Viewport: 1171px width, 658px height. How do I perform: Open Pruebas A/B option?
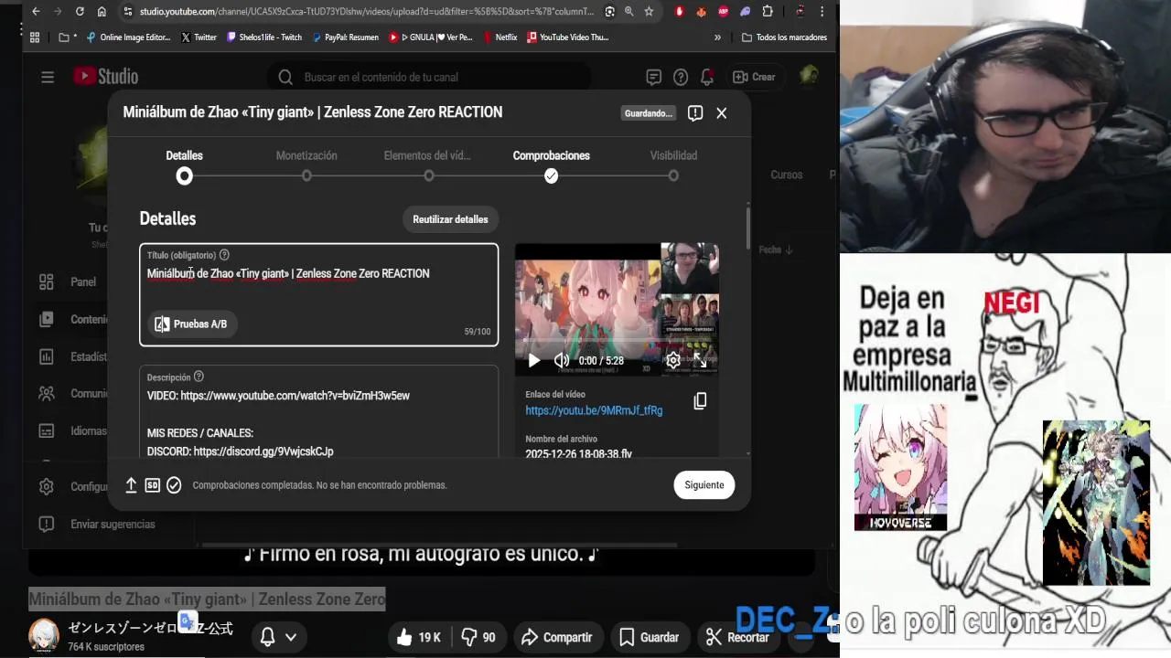point(191,324)
